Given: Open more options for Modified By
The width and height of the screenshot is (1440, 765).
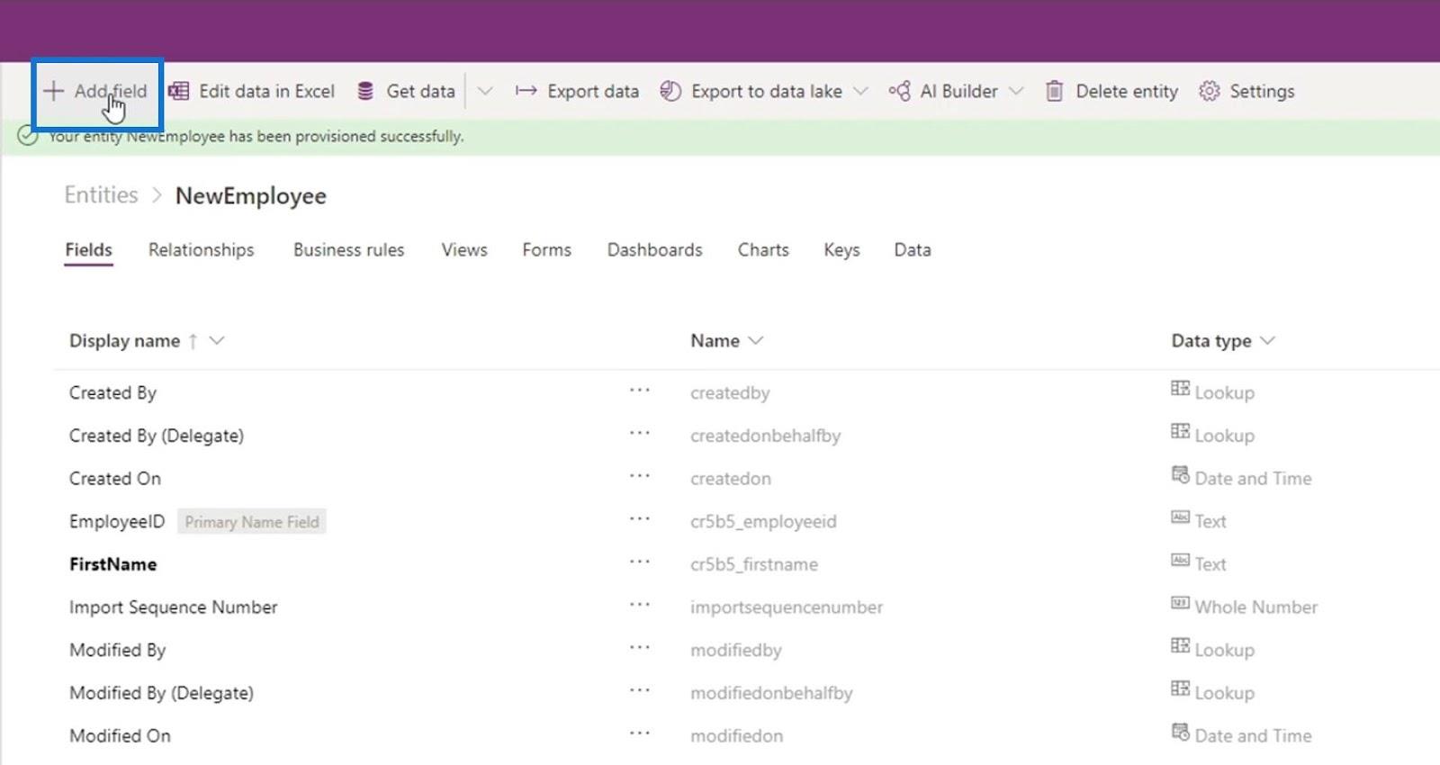Looking at the screenshot, I should pos(639,648).
